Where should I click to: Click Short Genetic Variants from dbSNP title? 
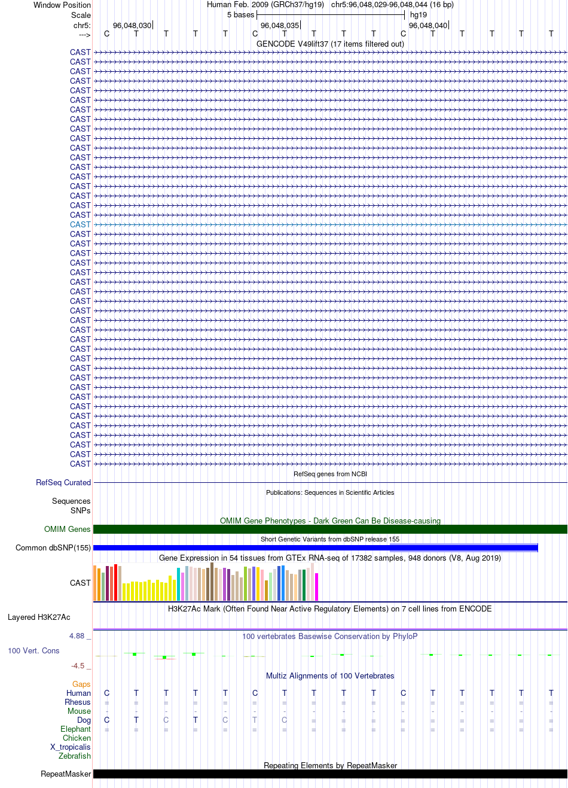330,539
